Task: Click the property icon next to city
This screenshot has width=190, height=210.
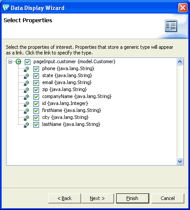Action: (26, 118)
